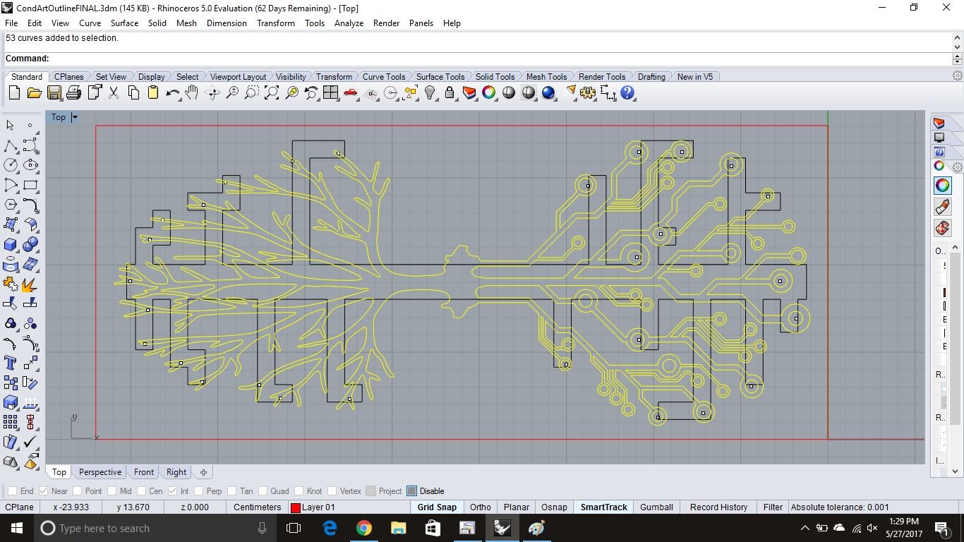Click the Save file icon

[x=54, y=93]
